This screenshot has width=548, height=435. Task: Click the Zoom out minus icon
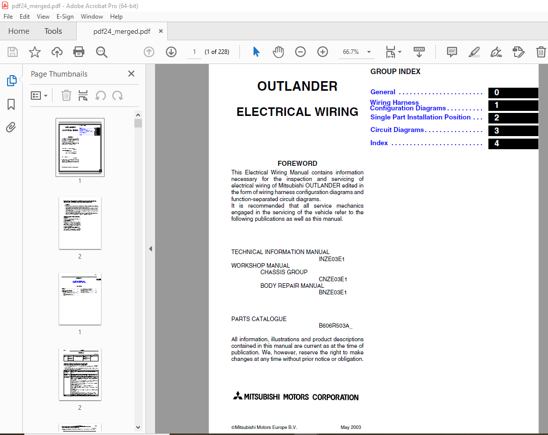tap(301, 52)
